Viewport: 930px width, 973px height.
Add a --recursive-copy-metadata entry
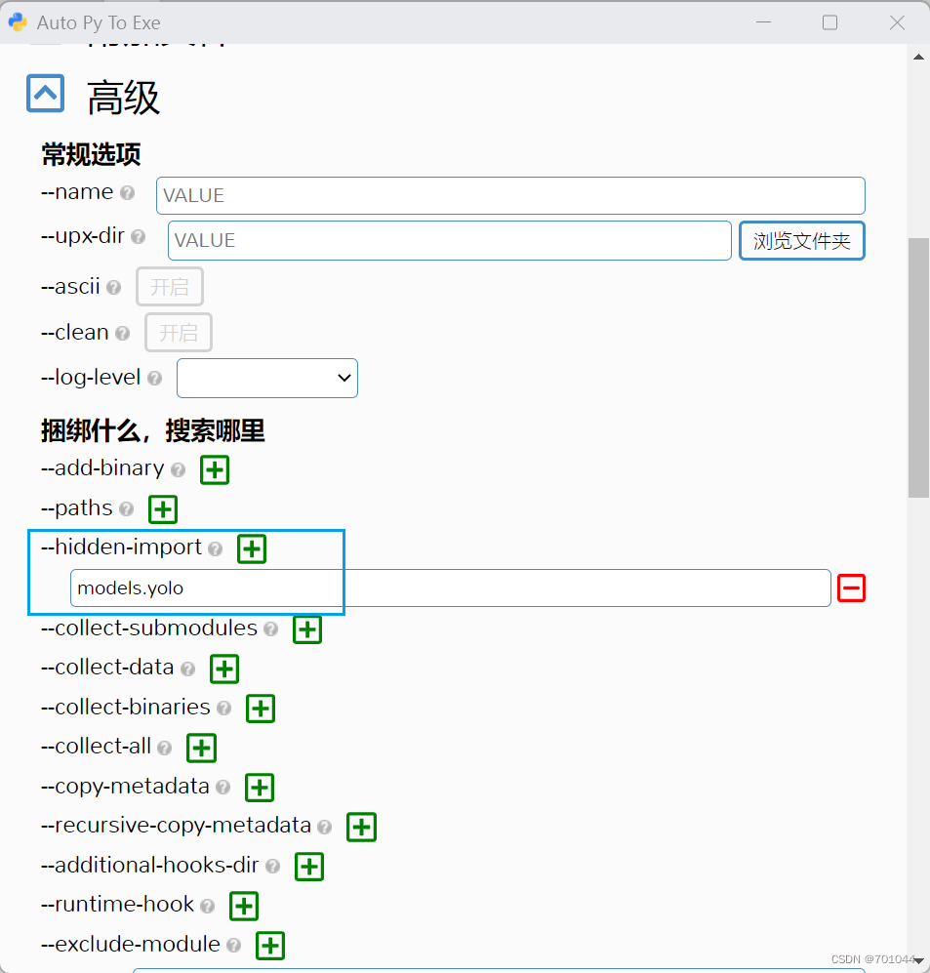click(362, 828)
